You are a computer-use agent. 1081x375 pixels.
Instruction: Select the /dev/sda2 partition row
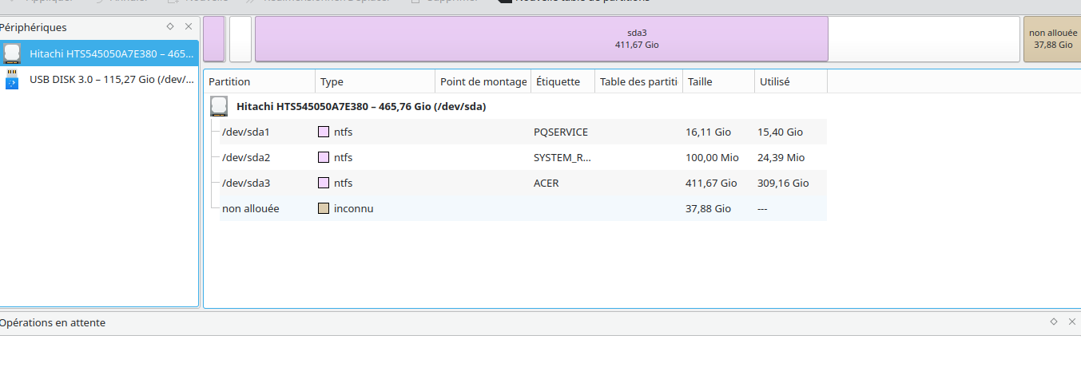(x=523, y=157)
